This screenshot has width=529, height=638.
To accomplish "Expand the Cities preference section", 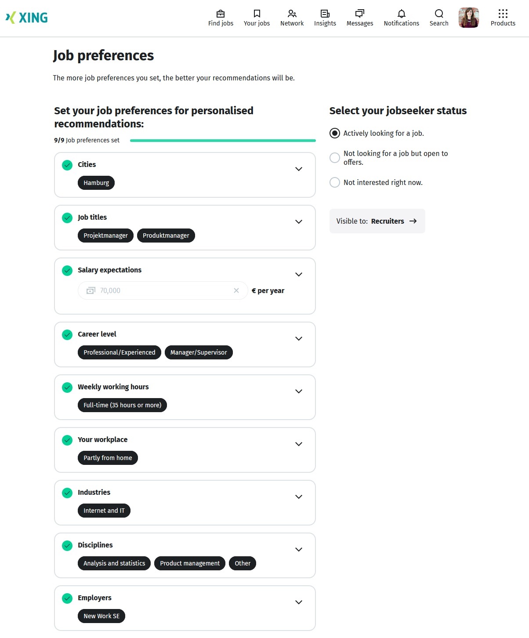I will [x=299, y=169].
